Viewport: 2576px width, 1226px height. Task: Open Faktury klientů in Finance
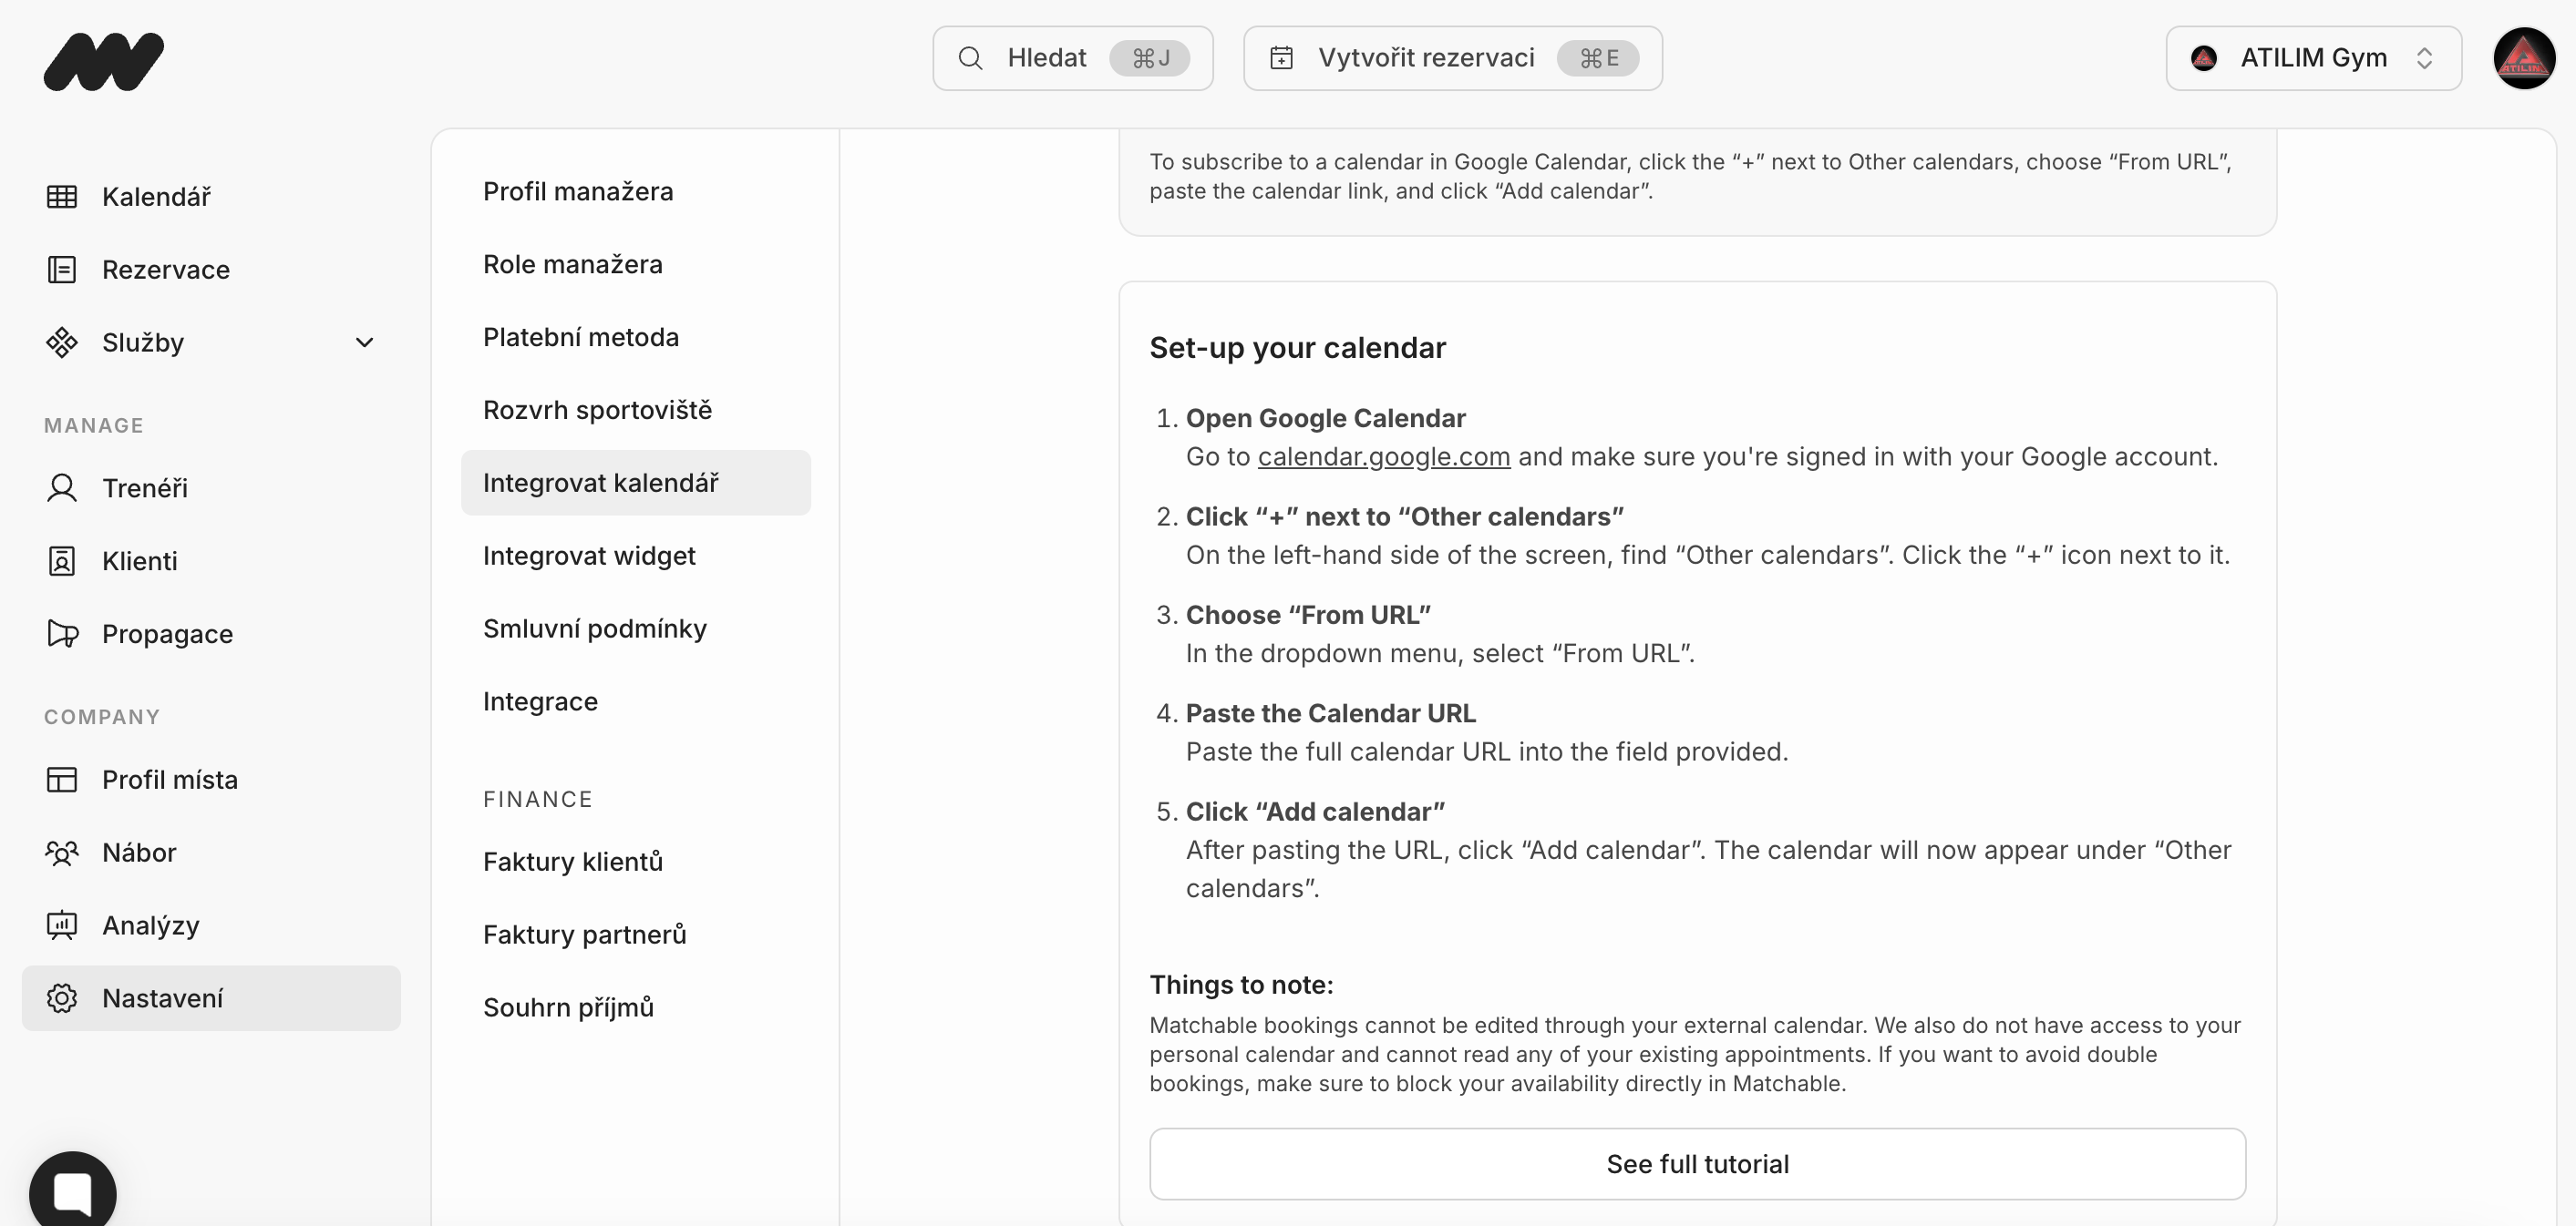click(573, 862)
